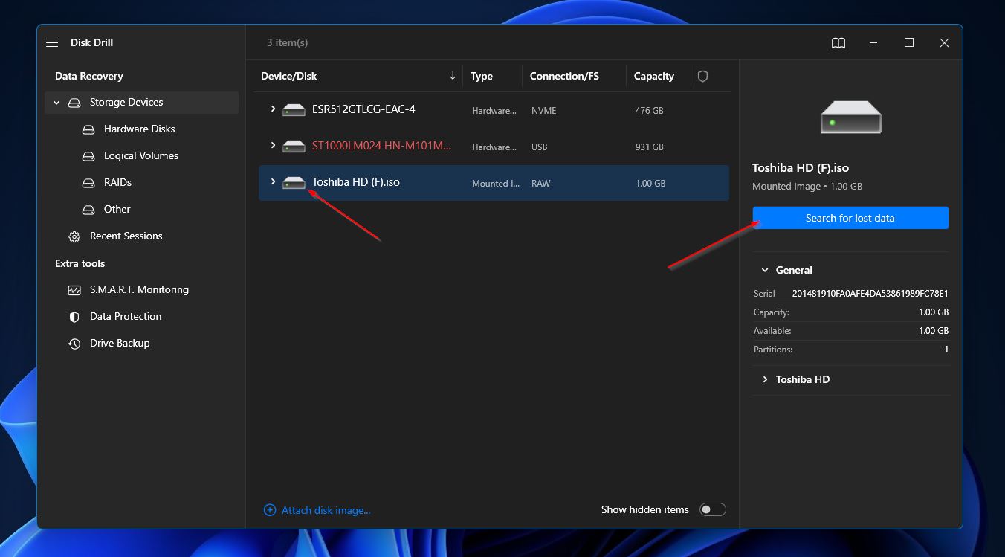Click Search for lost data button
The height and width of the screenshot is (557, 1005).
coord(850,218)
